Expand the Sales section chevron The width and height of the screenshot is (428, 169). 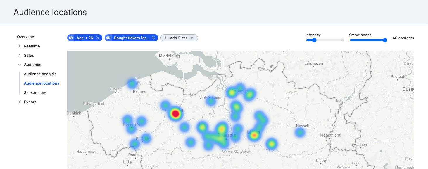tap(19, 55)
